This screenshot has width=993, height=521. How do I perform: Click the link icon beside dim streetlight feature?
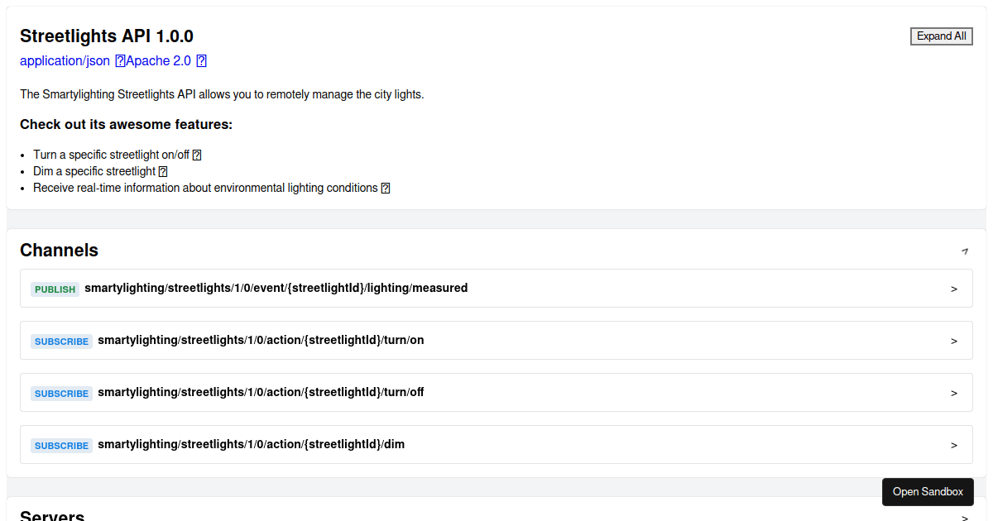click(x=163, y=171)
